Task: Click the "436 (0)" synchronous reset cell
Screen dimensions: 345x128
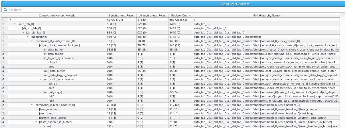Action: tap(121, 37)
